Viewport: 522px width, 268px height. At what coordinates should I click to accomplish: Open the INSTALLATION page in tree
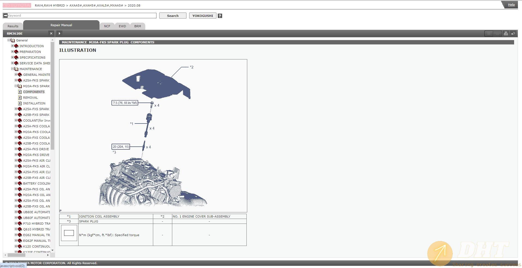(x=34, y=103)
